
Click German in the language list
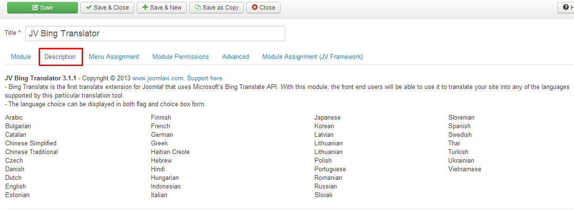click(162, 134)
